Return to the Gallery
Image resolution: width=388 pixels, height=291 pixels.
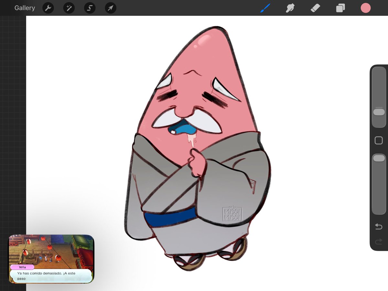pyautogui.click(x=25, y=8)
